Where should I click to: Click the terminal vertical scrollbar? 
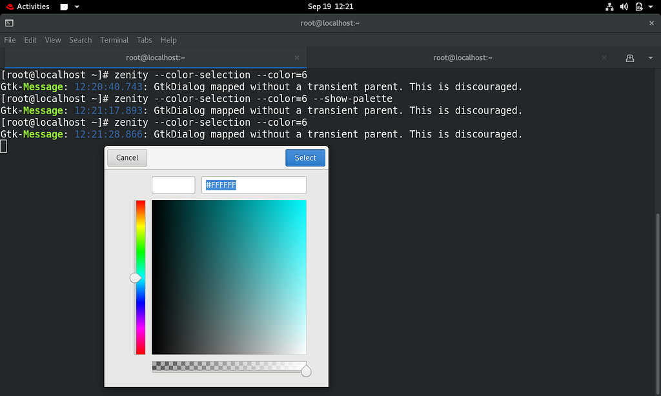[658, 305]
